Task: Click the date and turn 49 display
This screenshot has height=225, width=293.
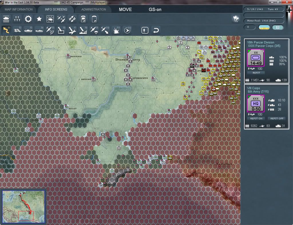Action: coord(264,9)
